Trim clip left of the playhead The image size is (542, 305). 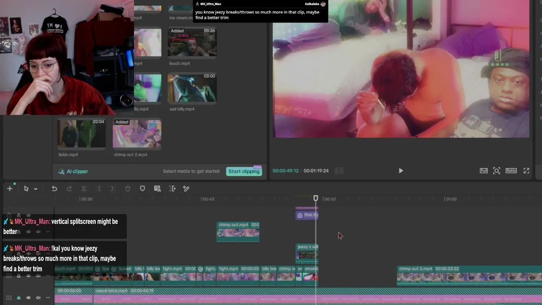tap(99, 189)
